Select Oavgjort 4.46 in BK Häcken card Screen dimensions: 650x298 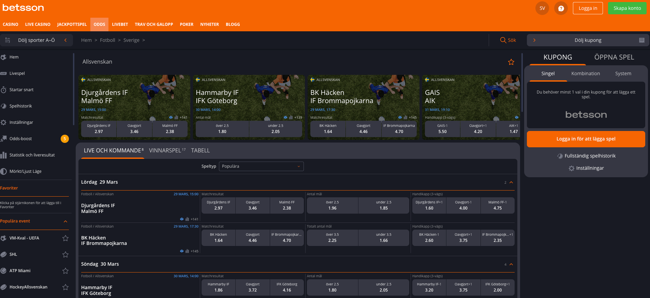pos(364,129)
